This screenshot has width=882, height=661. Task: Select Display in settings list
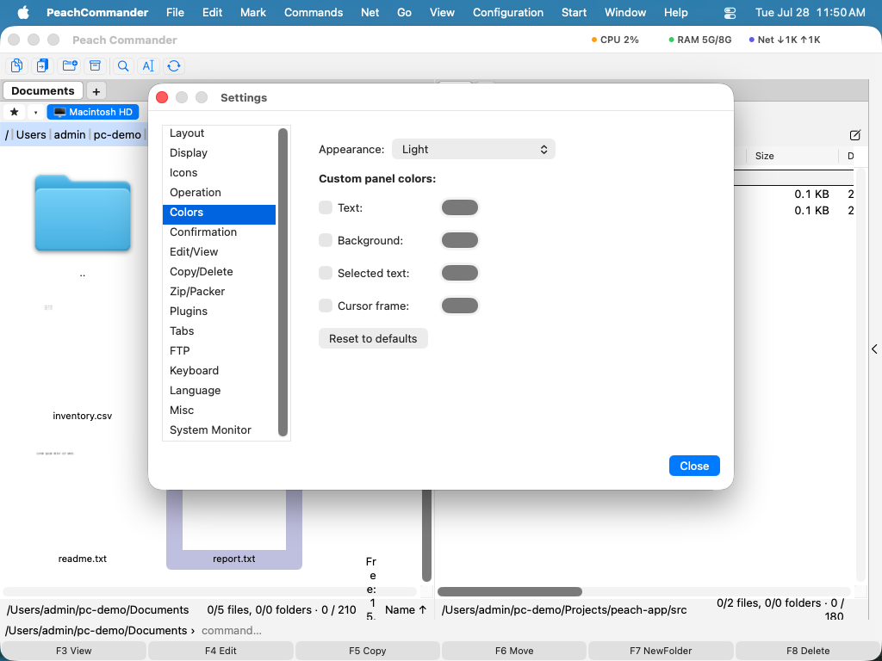click(220, 153)
